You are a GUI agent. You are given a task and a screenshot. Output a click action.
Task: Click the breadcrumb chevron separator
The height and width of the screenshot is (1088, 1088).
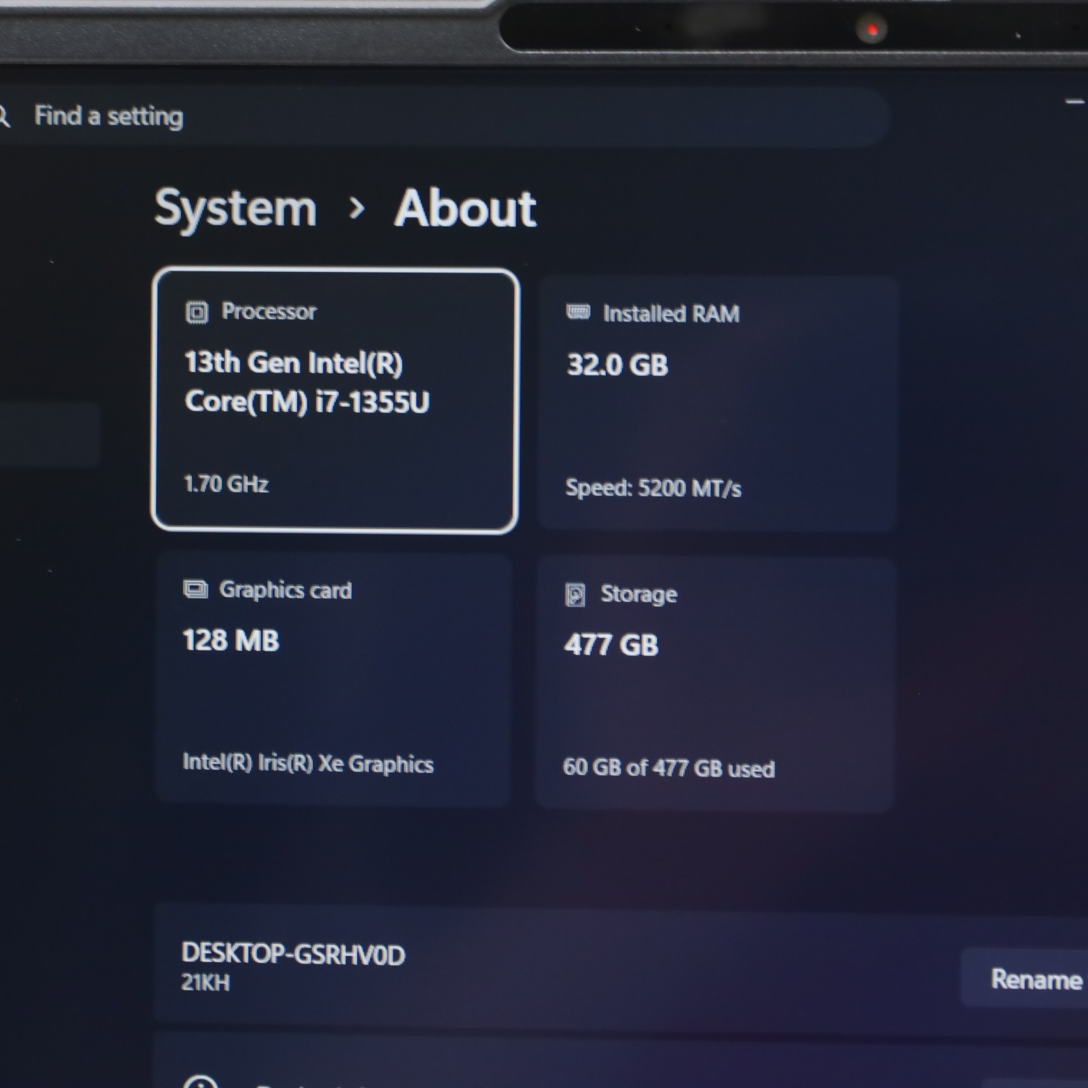[x=356, y=208]
